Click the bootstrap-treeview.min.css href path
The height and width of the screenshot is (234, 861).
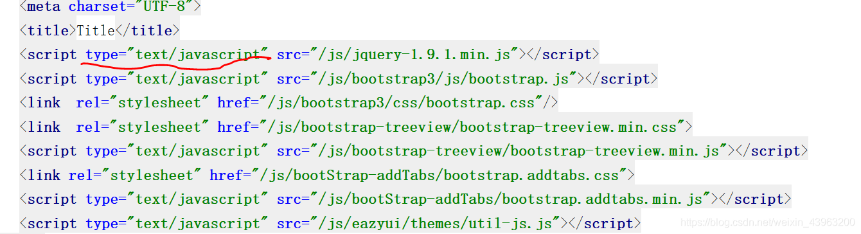469,127
